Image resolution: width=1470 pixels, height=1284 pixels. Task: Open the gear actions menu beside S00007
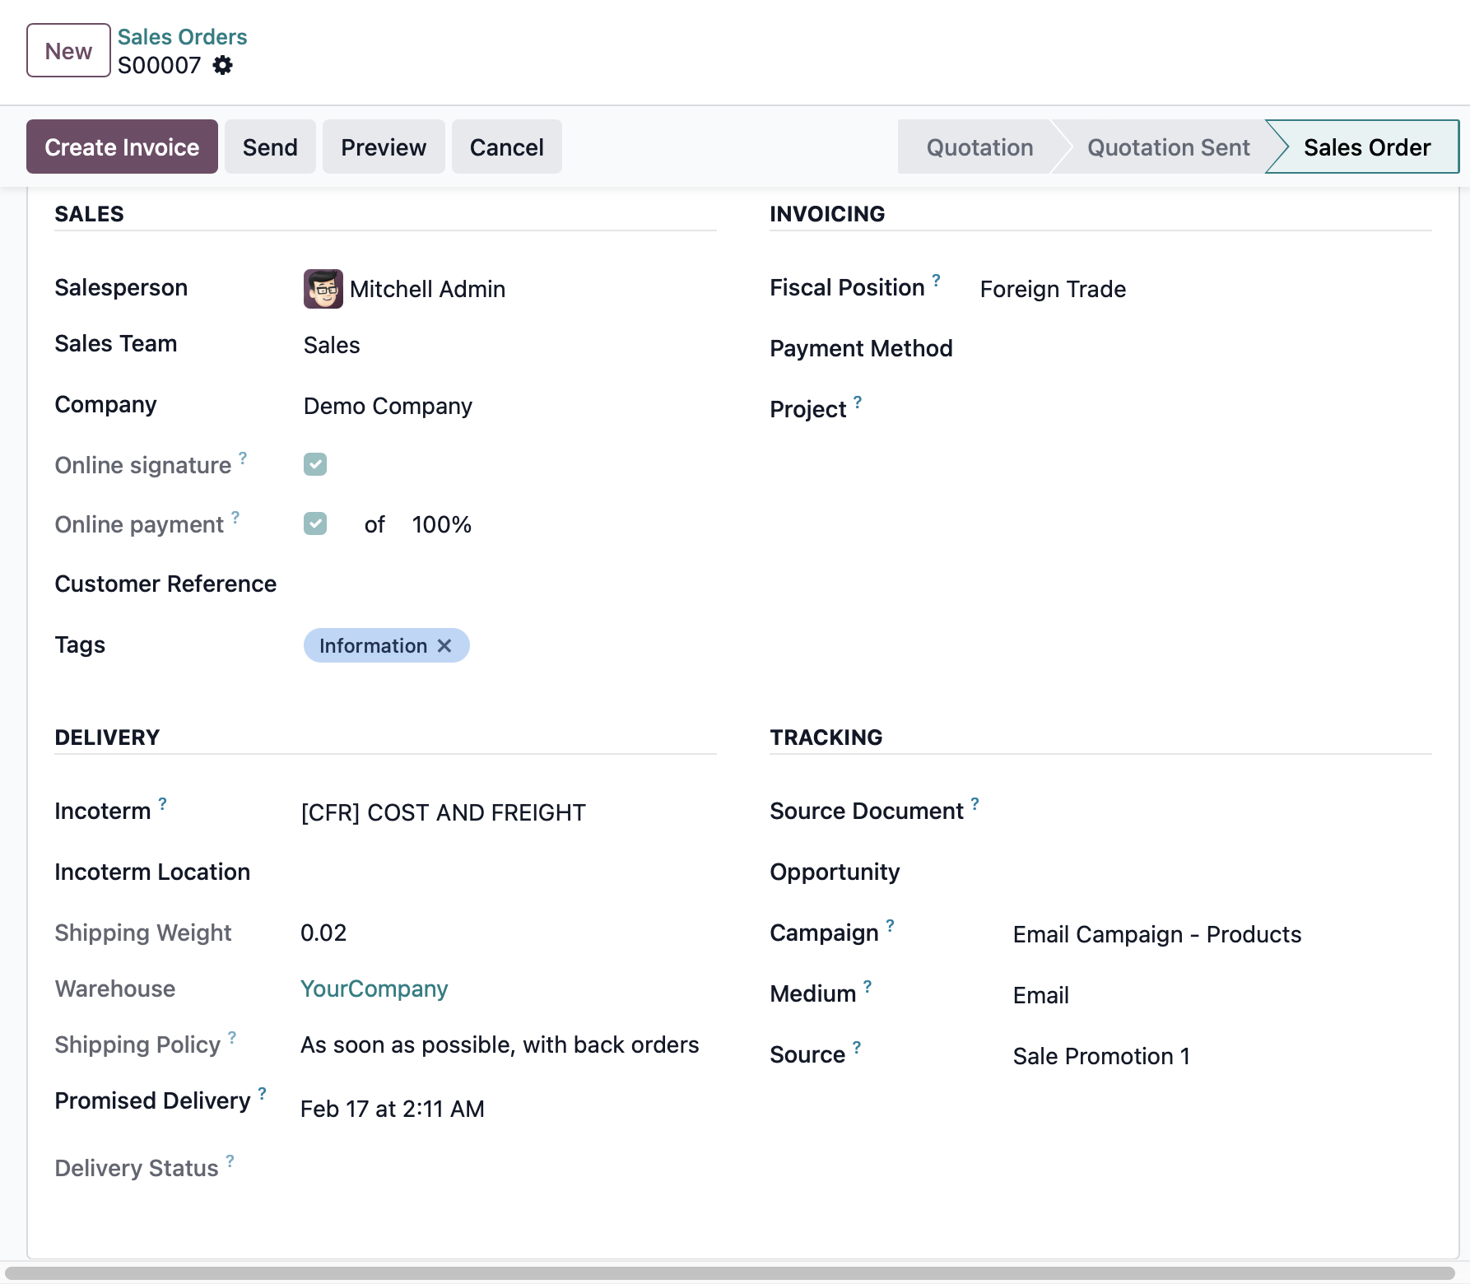pyautogui.click(x=222, y=65)
